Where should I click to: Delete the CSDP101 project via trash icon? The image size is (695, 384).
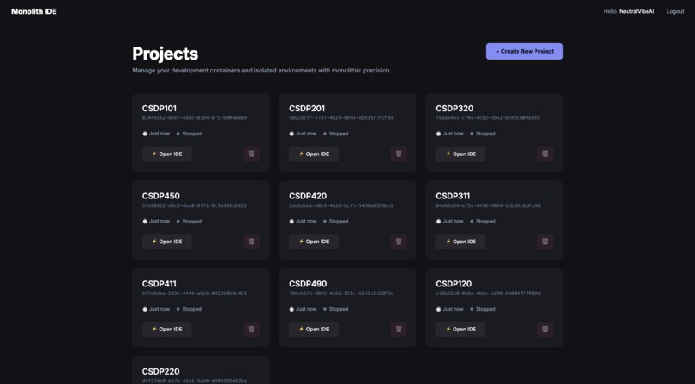point(251,154)
